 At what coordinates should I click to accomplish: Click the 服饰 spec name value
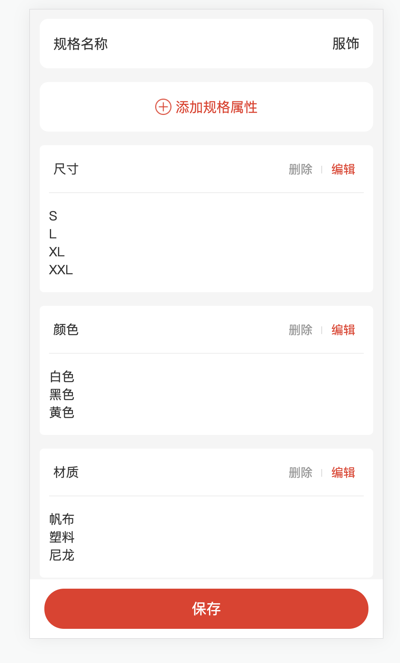345,44
